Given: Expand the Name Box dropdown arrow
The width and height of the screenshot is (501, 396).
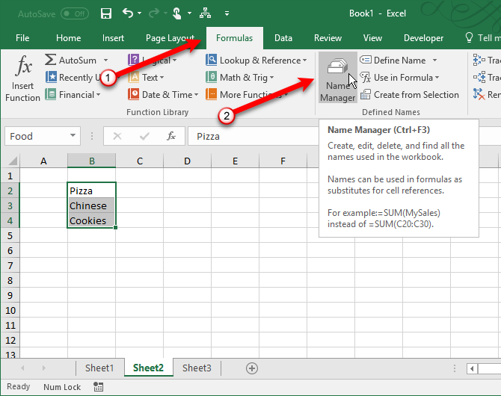Looking at the screenshot, I should pyautogui.click(x=73, y=137).
